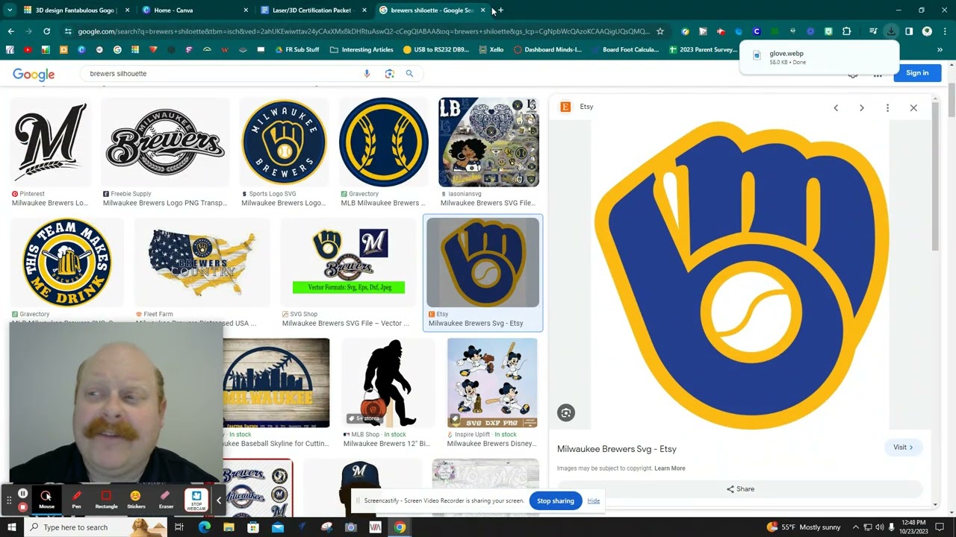The image size is (956, 537).
Task: Open the Interesting Articles bookmark folder
Action: click(361, 50)
